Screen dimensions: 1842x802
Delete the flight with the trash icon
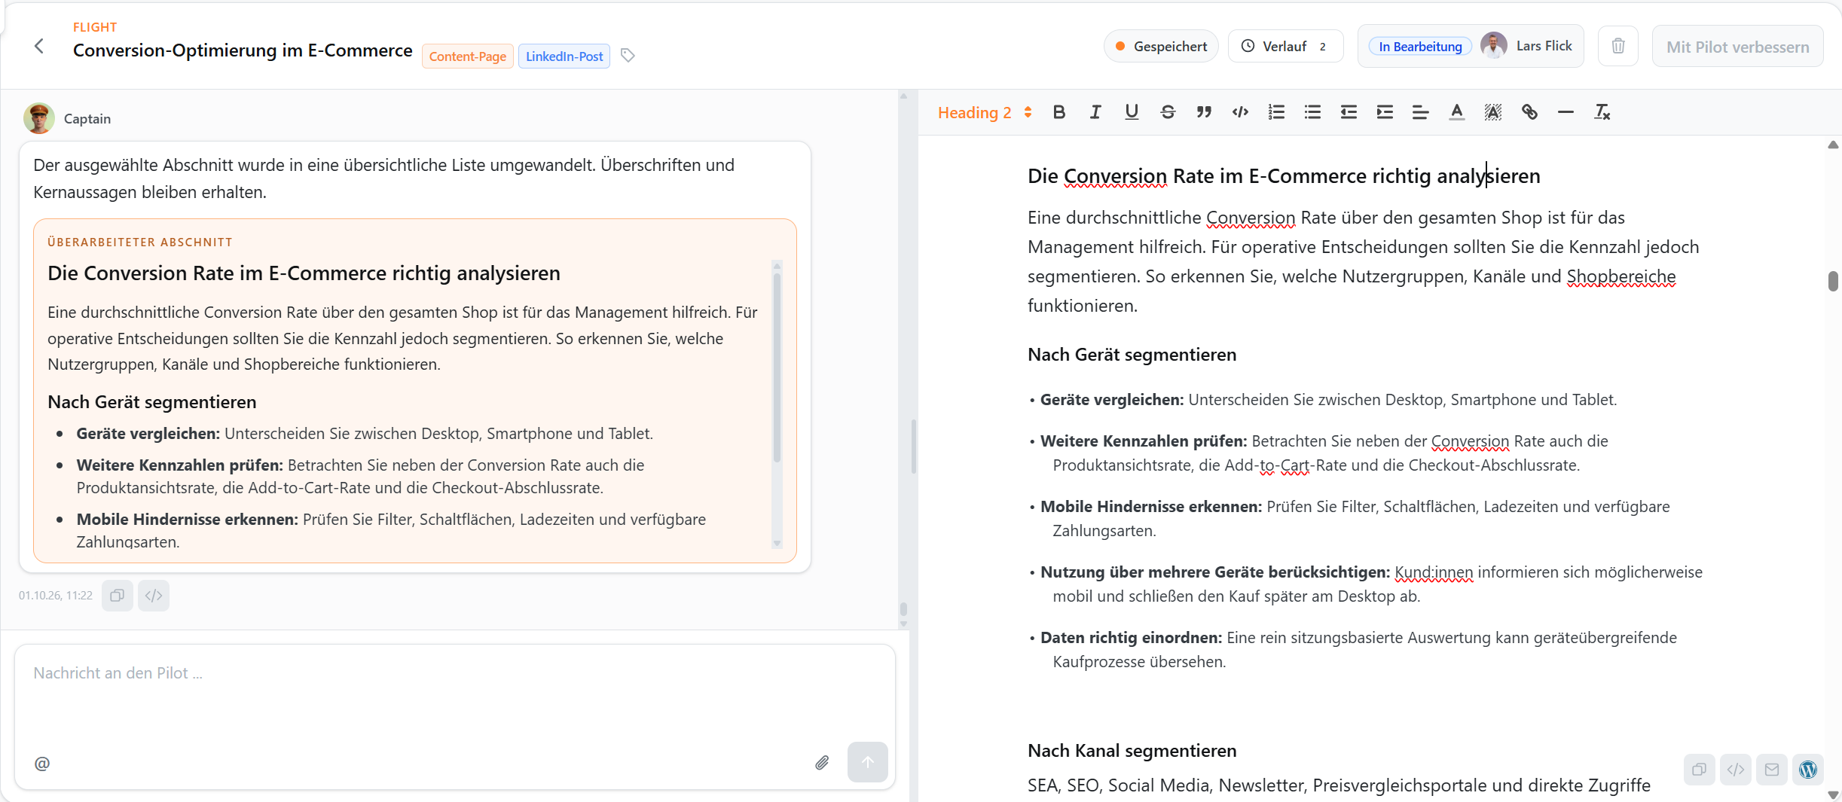click(1617, 47)
